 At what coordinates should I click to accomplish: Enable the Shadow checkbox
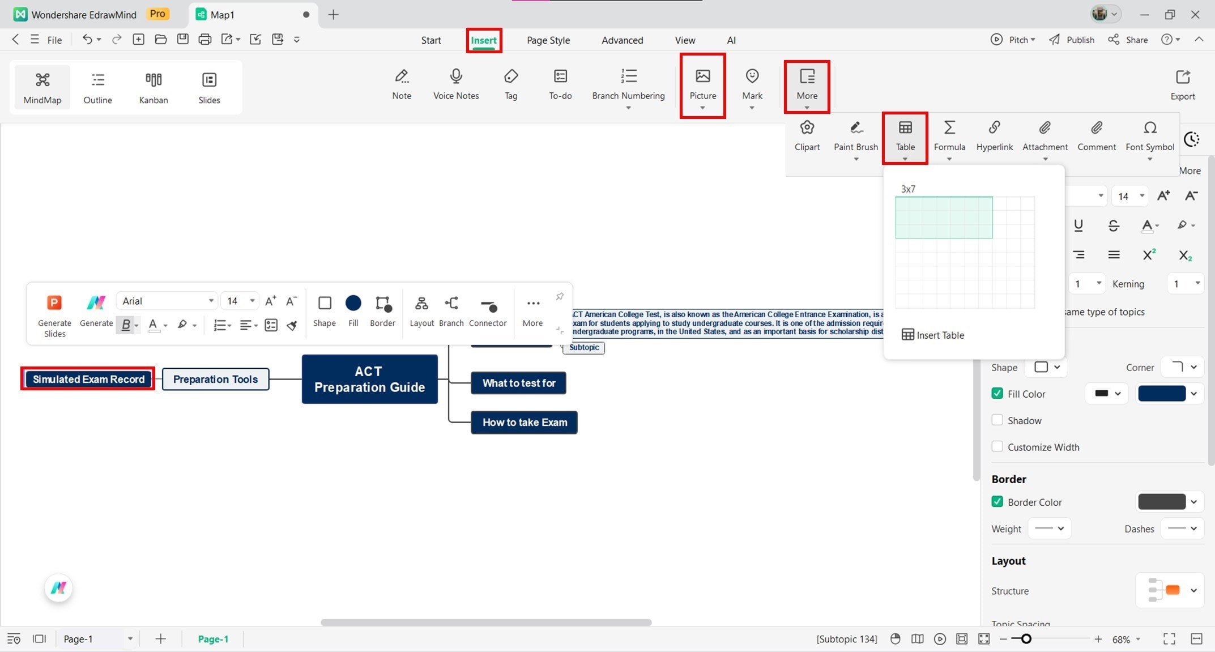pyautogui.click(x=997, y=420)
